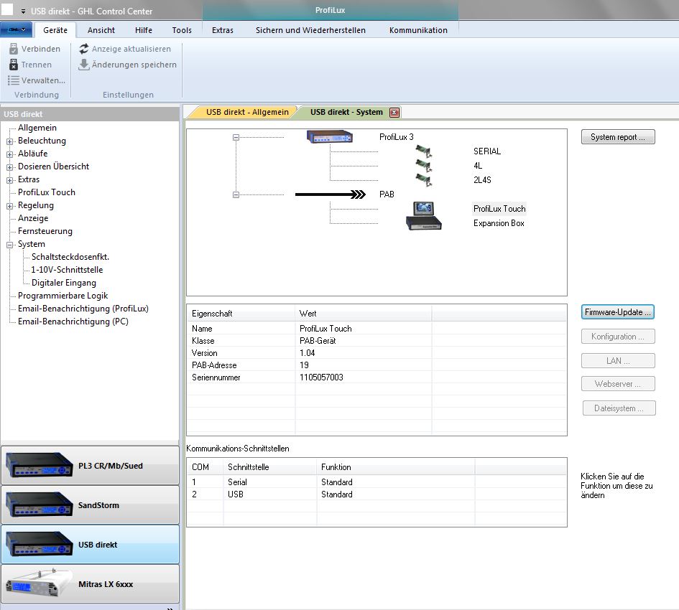The width and height of the screenshot is (679, 610).
Task: Click the SERIAL expansion card icon
Action: pyautogui.click(x=423, y=151)
